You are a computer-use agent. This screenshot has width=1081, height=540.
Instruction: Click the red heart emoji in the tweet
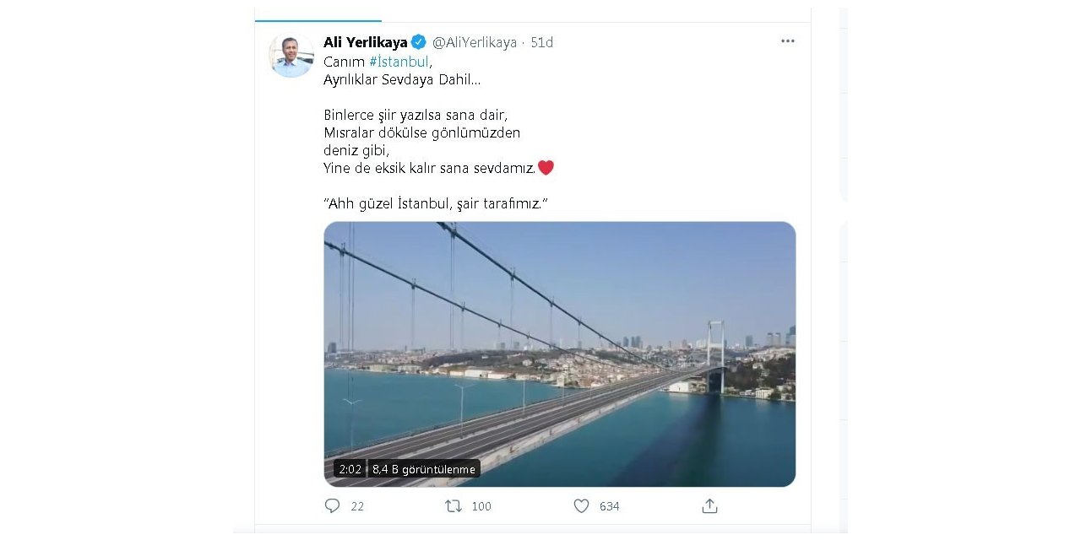coord(546,167)
